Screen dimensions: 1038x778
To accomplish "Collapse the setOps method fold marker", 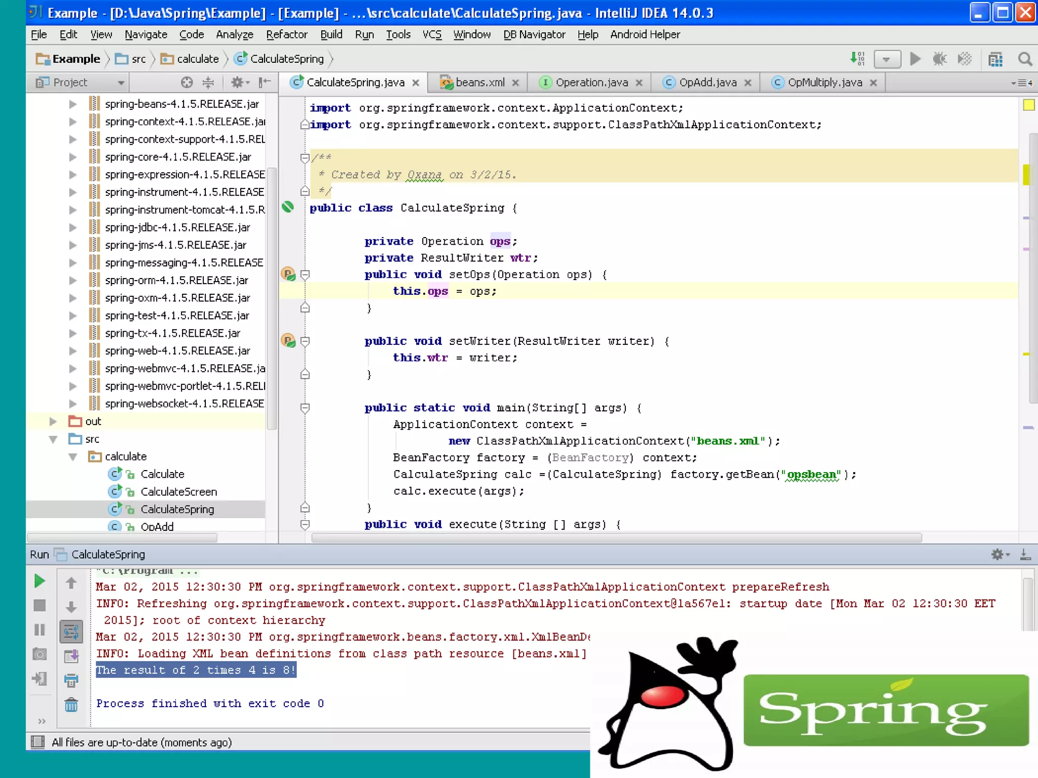I will point(305,275).
